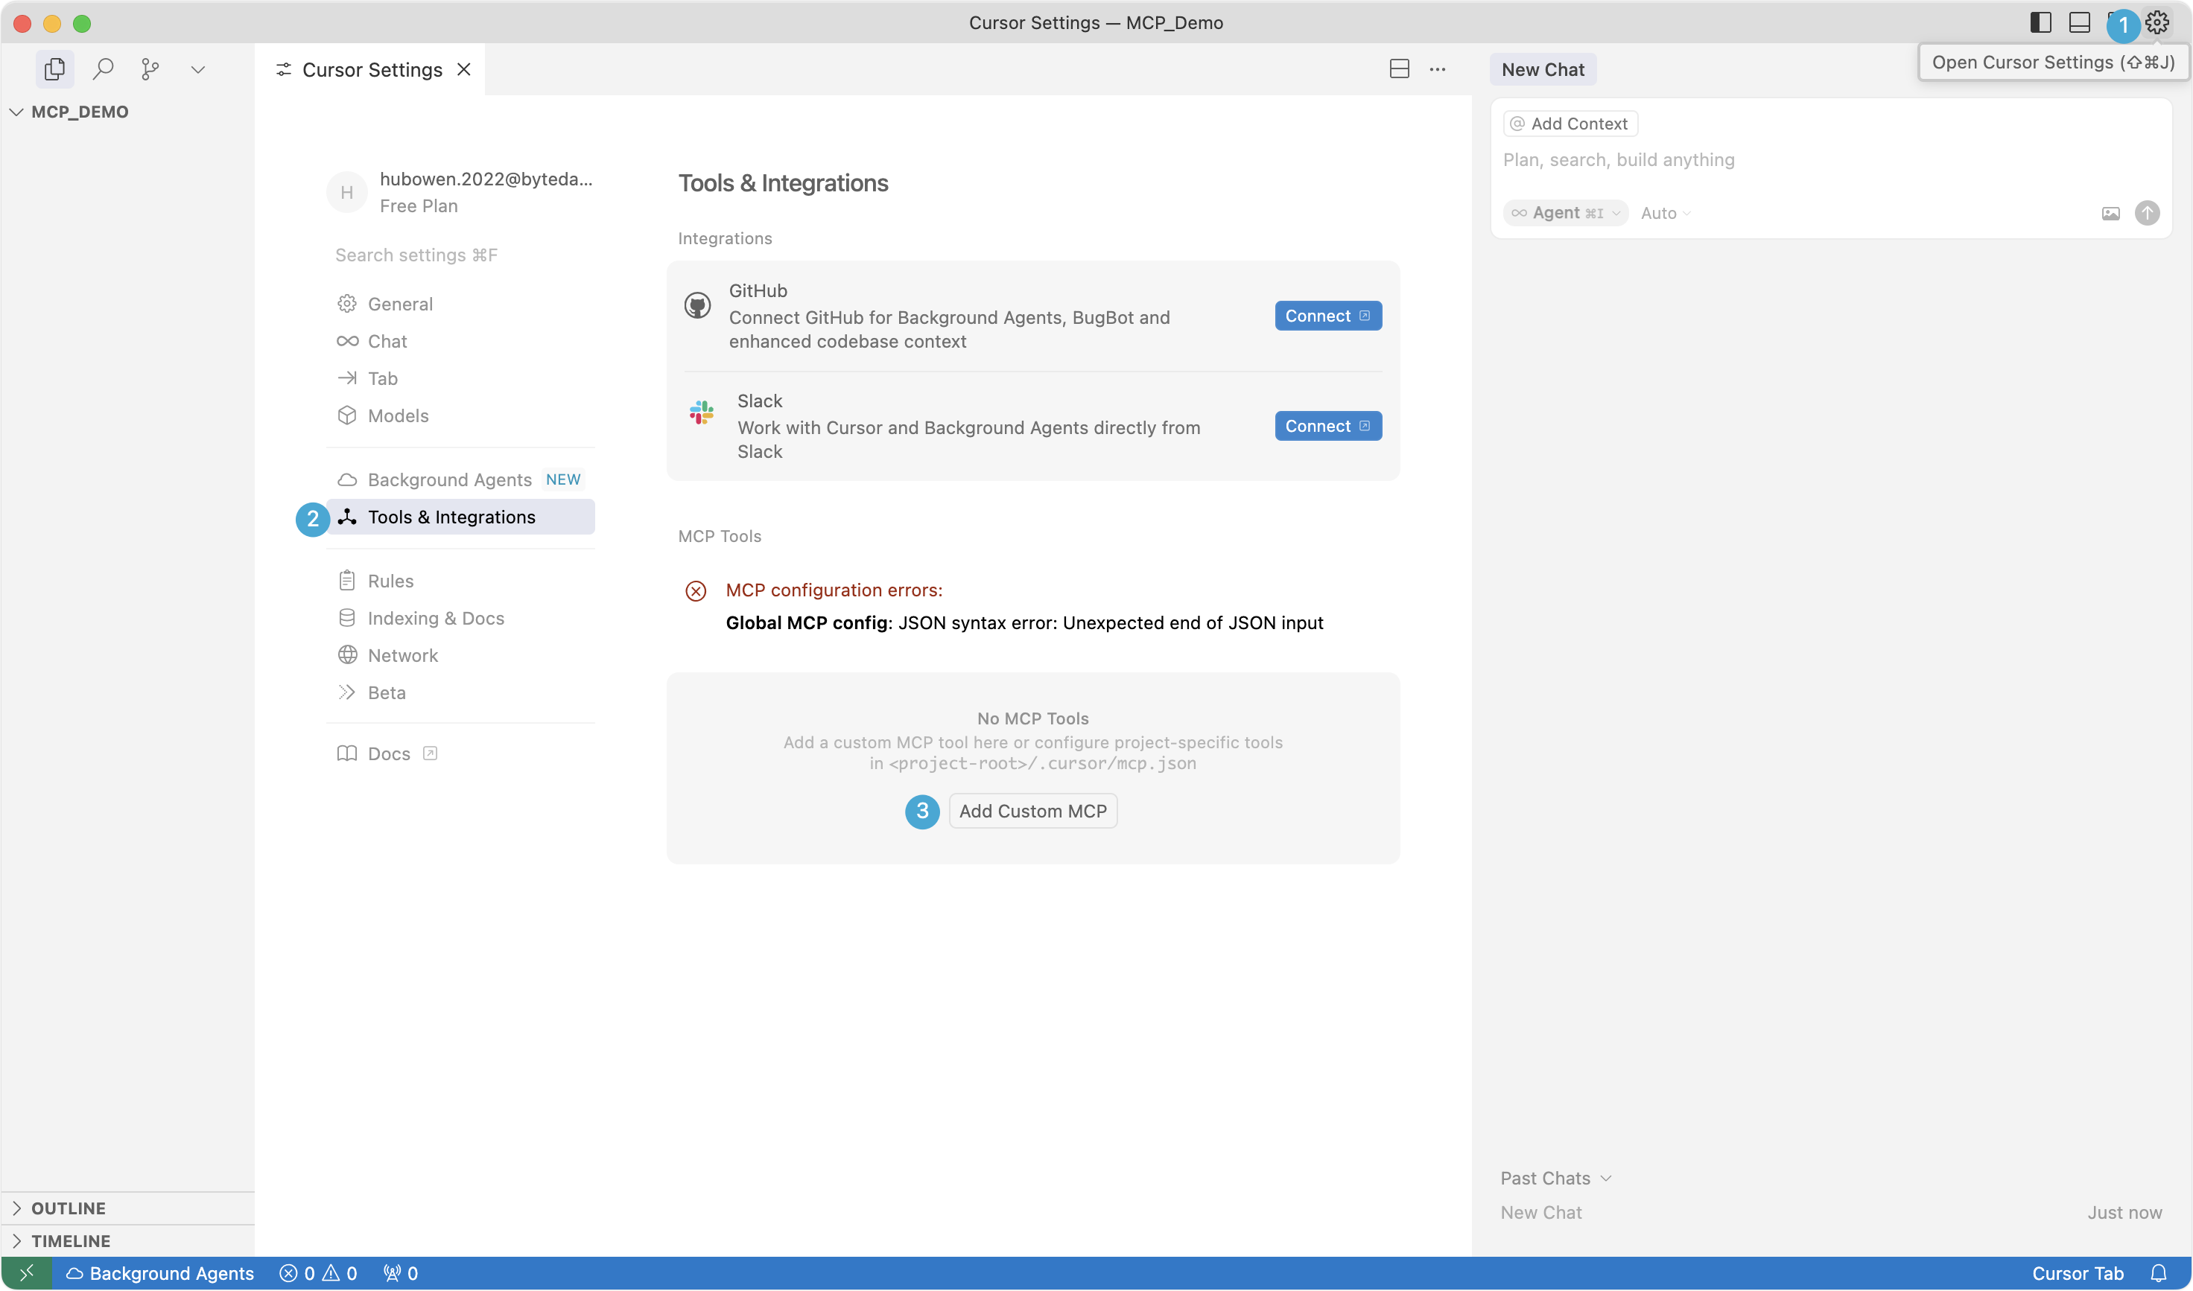This screenshot has height=1291, width=2193.
Task: Toggle the bottom panel visibility
Action: tap(2079, 22)
